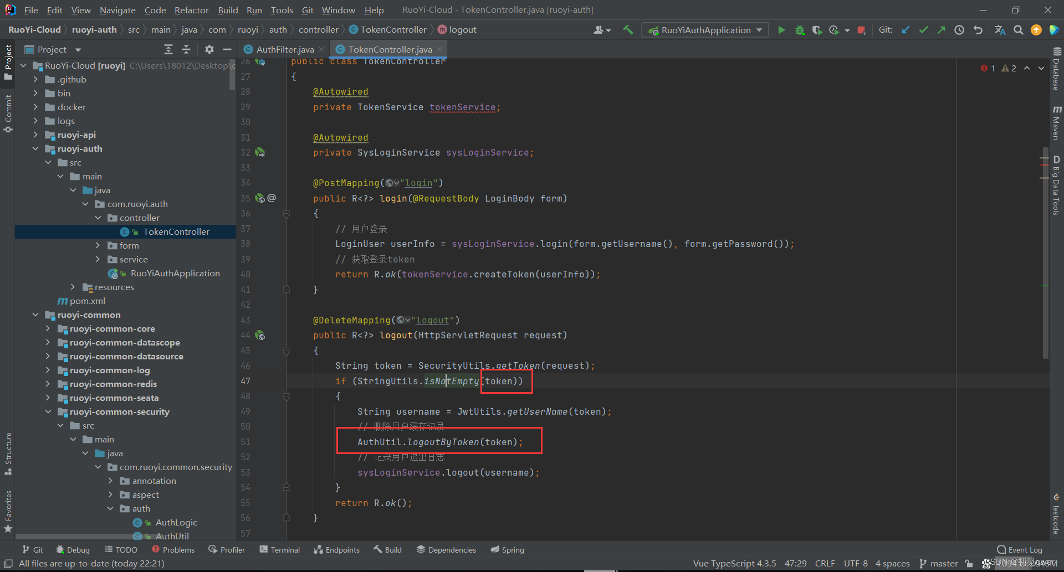Open the Spring tool window
Viewport: 1064px width, 572px height.
click(x=507, y=550)
